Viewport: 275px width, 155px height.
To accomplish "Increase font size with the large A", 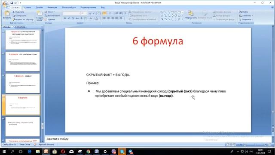I will pyautogui.click(x=90, y=13).
